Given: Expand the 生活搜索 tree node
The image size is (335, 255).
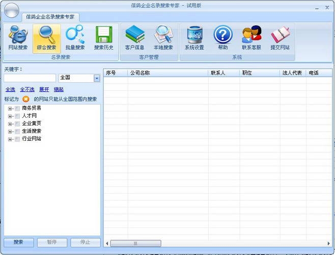Looking at the screenshot, I should [10, 132].
